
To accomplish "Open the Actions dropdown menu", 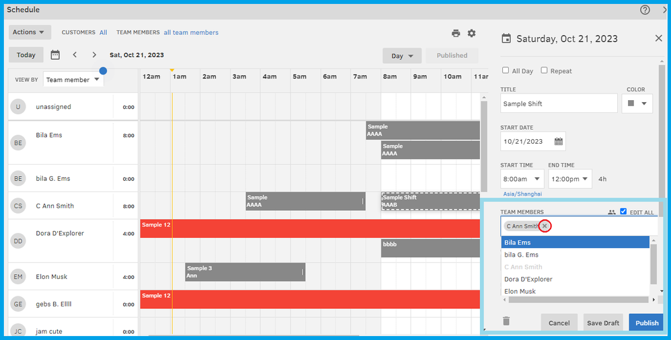I will tap(30, 32).
